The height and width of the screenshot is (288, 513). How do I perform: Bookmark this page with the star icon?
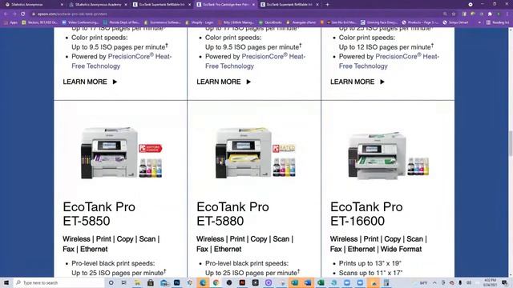pos(454,14)
